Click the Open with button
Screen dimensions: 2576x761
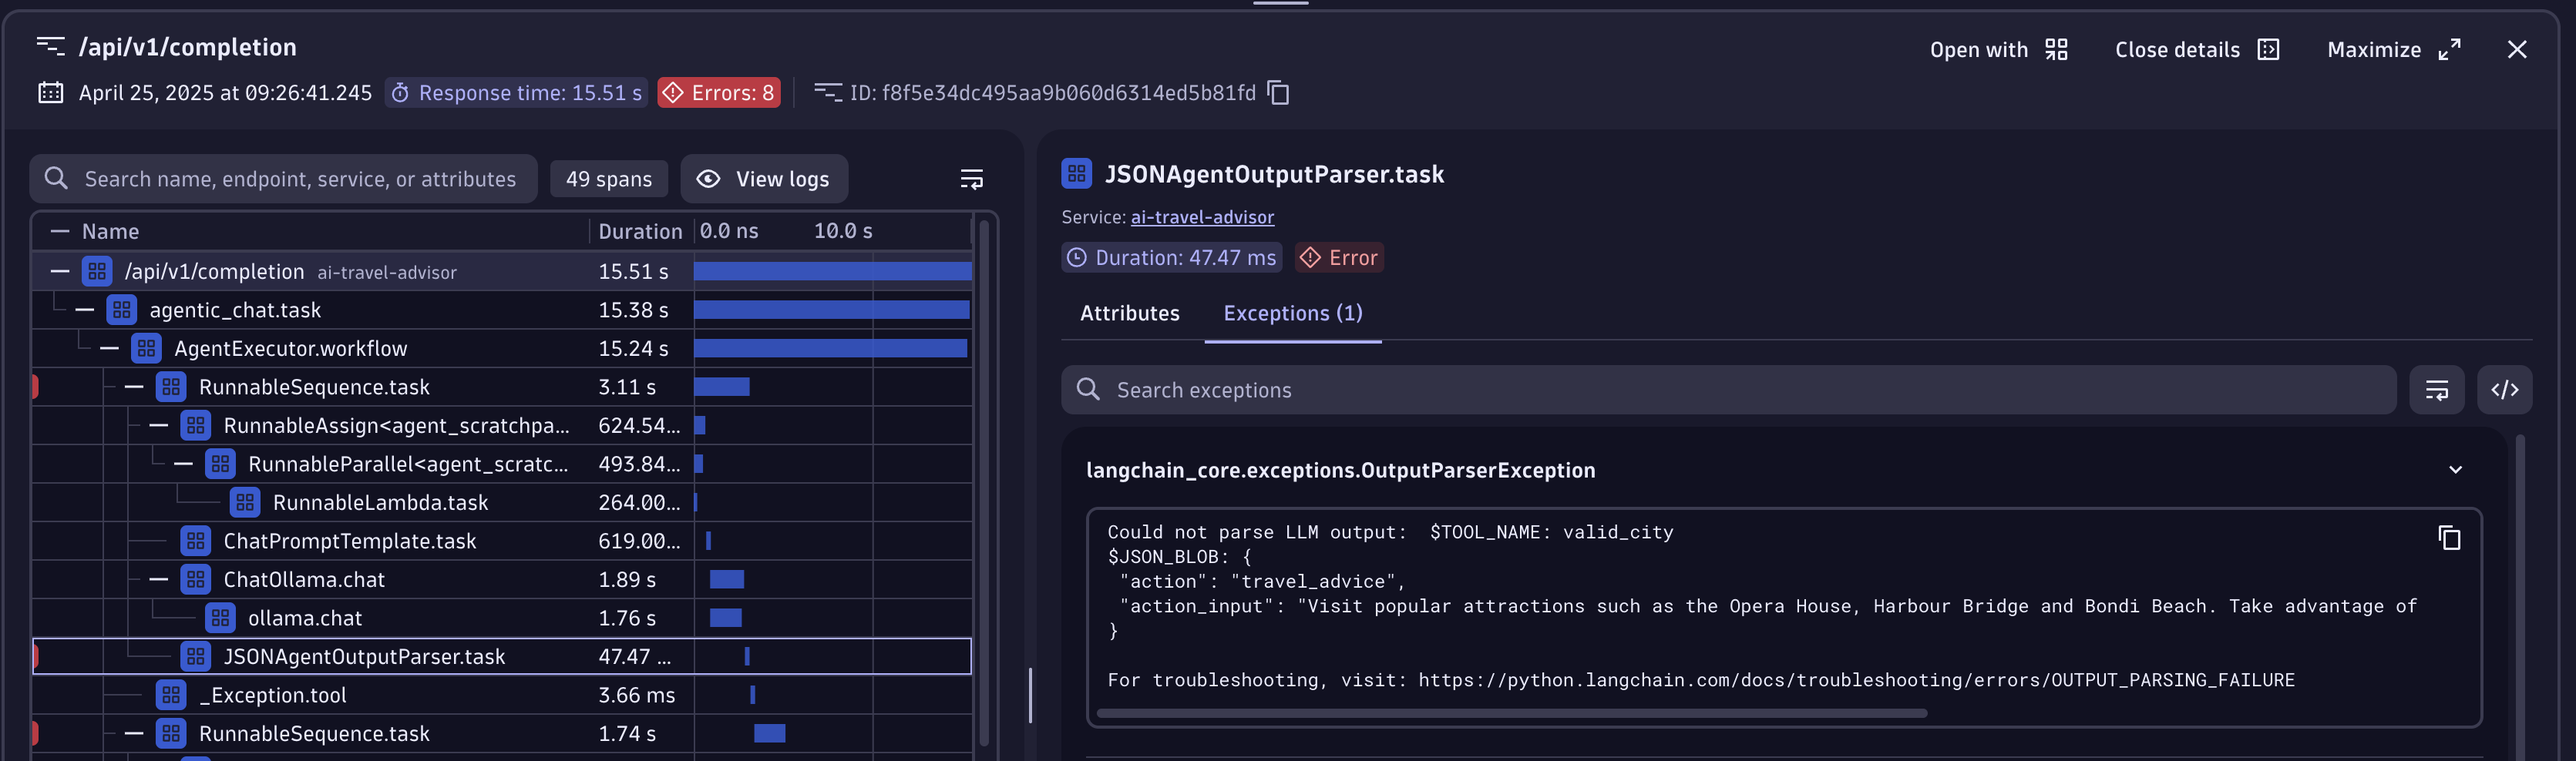tap(1998, 50)
